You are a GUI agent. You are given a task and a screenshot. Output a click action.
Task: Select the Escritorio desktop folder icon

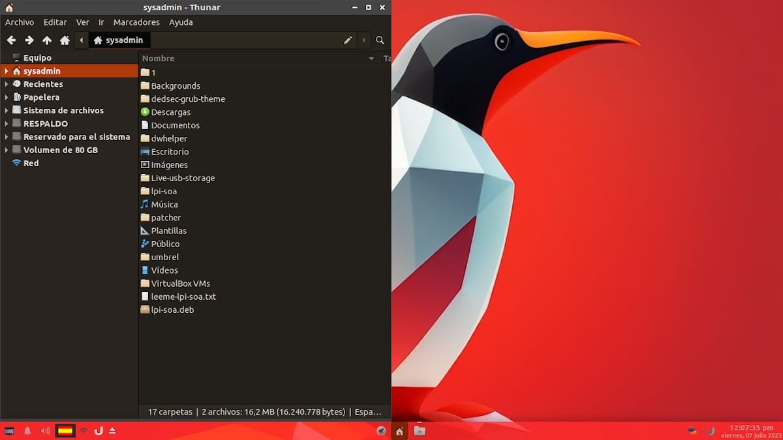pos(145,151)
